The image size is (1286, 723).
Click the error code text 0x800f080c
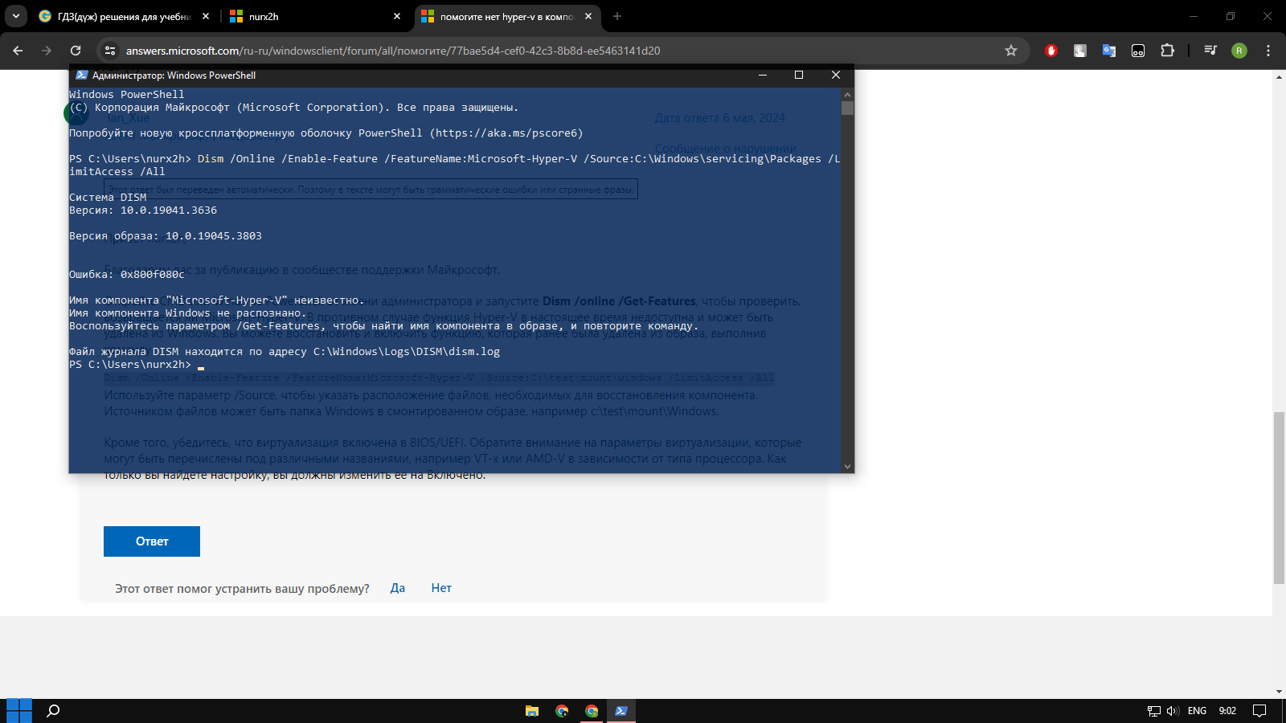(153, 275)
